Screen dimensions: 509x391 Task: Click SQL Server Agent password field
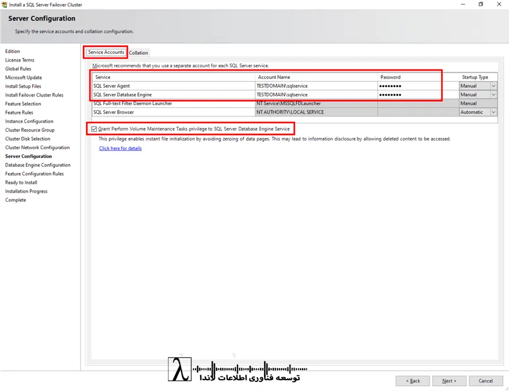click(418, 86)
